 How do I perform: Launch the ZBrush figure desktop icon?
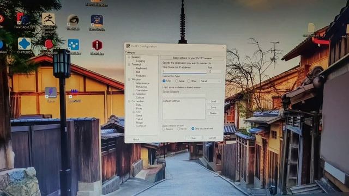coord(49,20)
